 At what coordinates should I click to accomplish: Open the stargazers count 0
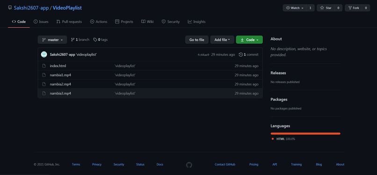click(x=338, y=8)
